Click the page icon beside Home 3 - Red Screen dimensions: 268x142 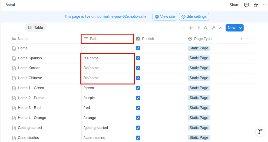pos(14,108)
